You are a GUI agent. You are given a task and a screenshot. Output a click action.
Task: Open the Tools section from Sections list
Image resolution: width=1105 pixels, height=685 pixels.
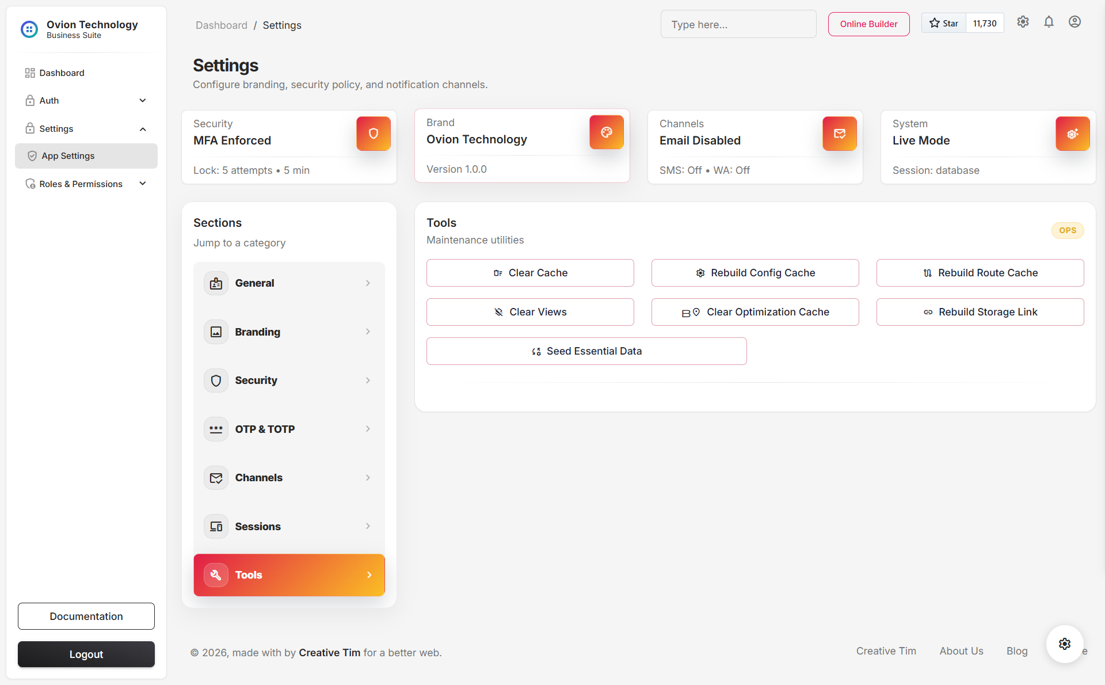coord(289,574)
